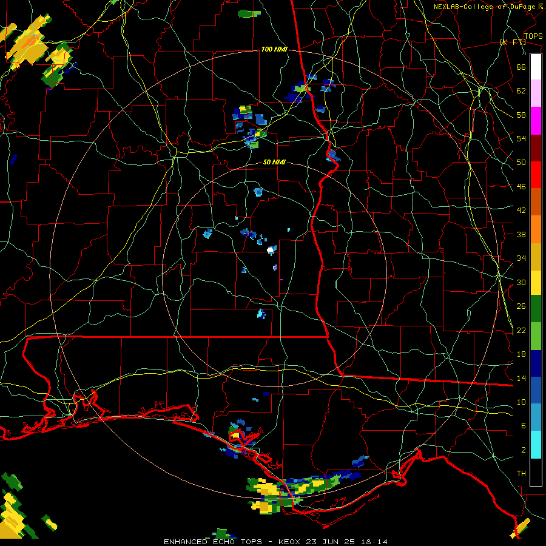Click the 58 legend value
The image size is (546, 546).
(x=521, y=115)
